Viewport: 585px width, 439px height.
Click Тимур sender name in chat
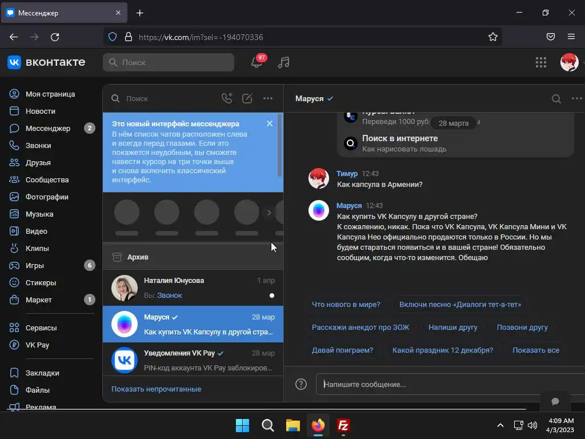347,174
